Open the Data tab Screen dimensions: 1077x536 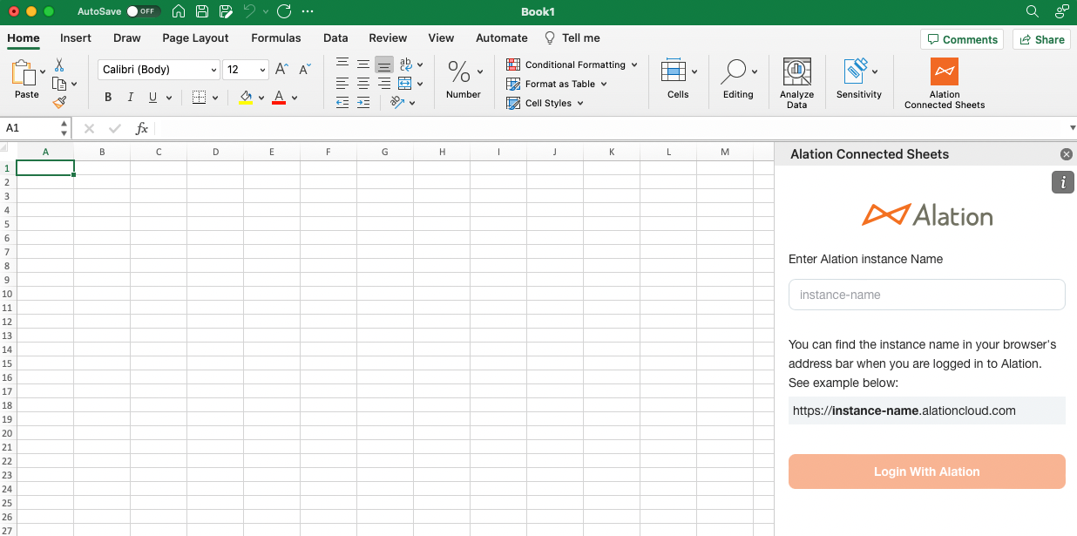click(335, 37)
